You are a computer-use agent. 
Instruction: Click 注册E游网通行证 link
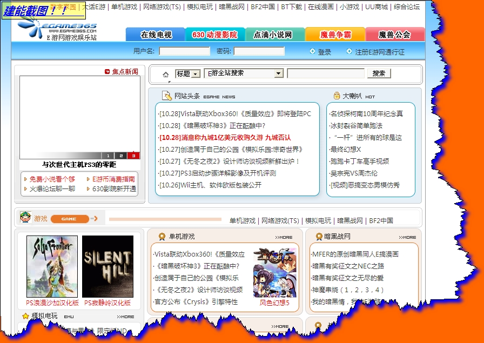point(380,52)
